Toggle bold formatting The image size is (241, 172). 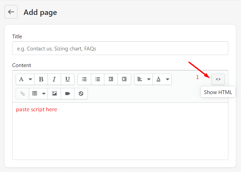[x=41, y=79]
